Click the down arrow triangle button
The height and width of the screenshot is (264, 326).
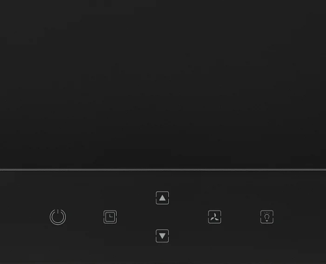coord(162,236)
